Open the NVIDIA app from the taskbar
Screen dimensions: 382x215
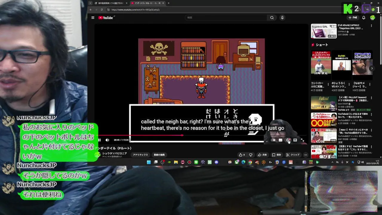click(169, 162)
